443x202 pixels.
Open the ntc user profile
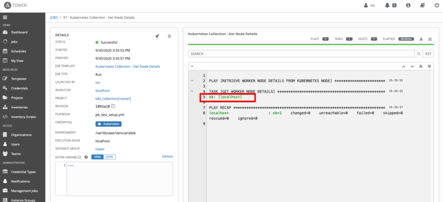click(x=369, y=5)
